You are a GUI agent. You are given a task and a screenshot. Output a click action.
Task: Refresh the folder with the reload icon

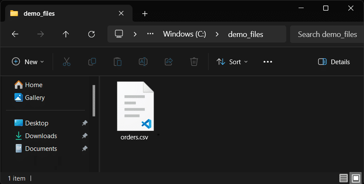(91, 34)
